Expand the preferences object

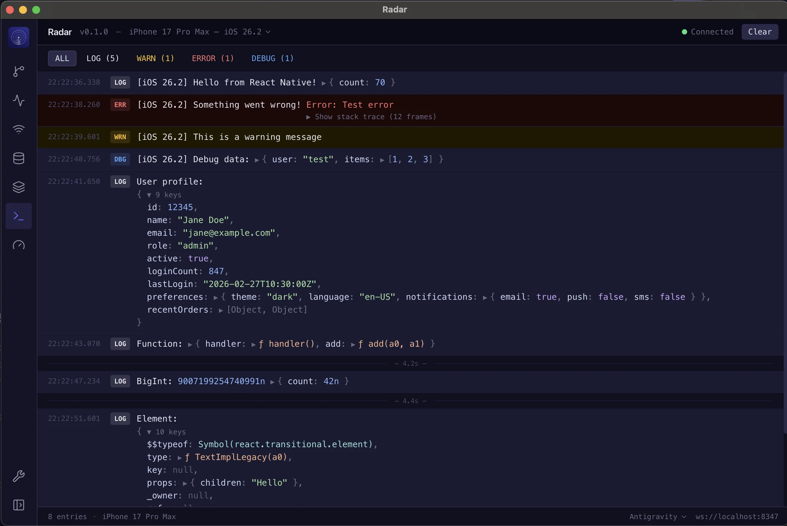click(216, 297)
